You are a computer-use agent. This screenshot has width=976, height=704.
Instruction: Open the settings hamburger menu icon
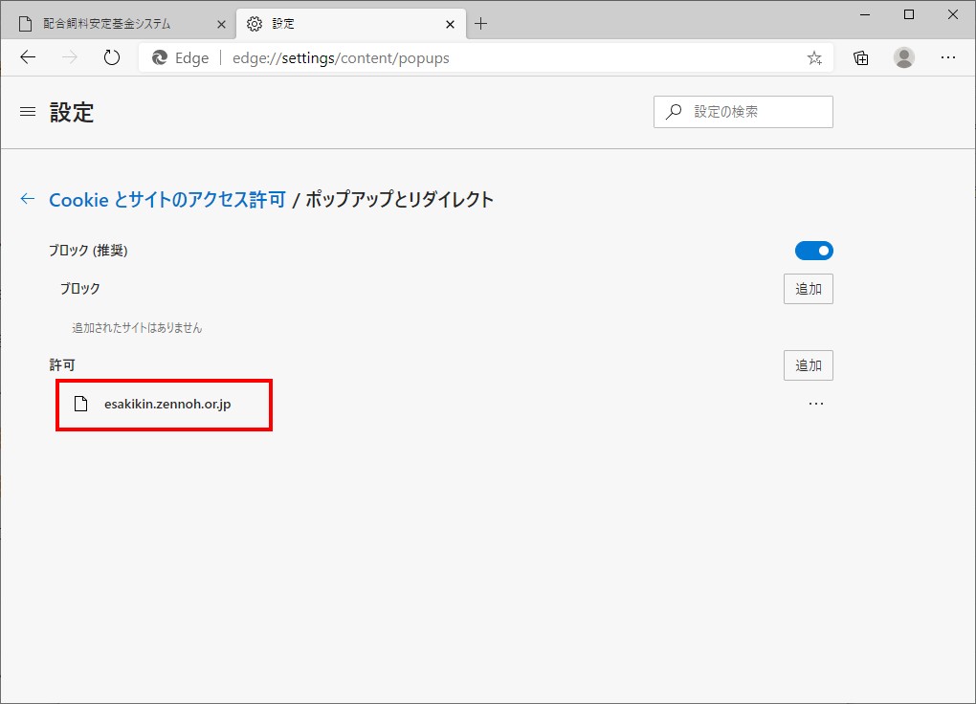pyautogui.click(x=27, y=112)
